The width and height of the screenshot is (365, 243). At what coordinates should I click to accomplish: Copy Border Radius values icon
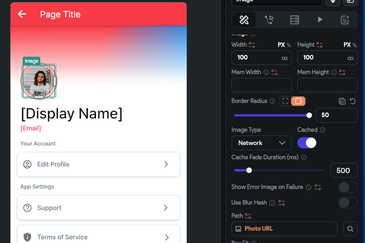(x=342, y=101)
